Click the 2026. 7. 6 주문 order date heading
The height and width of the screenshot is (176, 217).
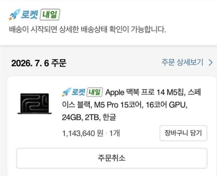click(39, 63)
